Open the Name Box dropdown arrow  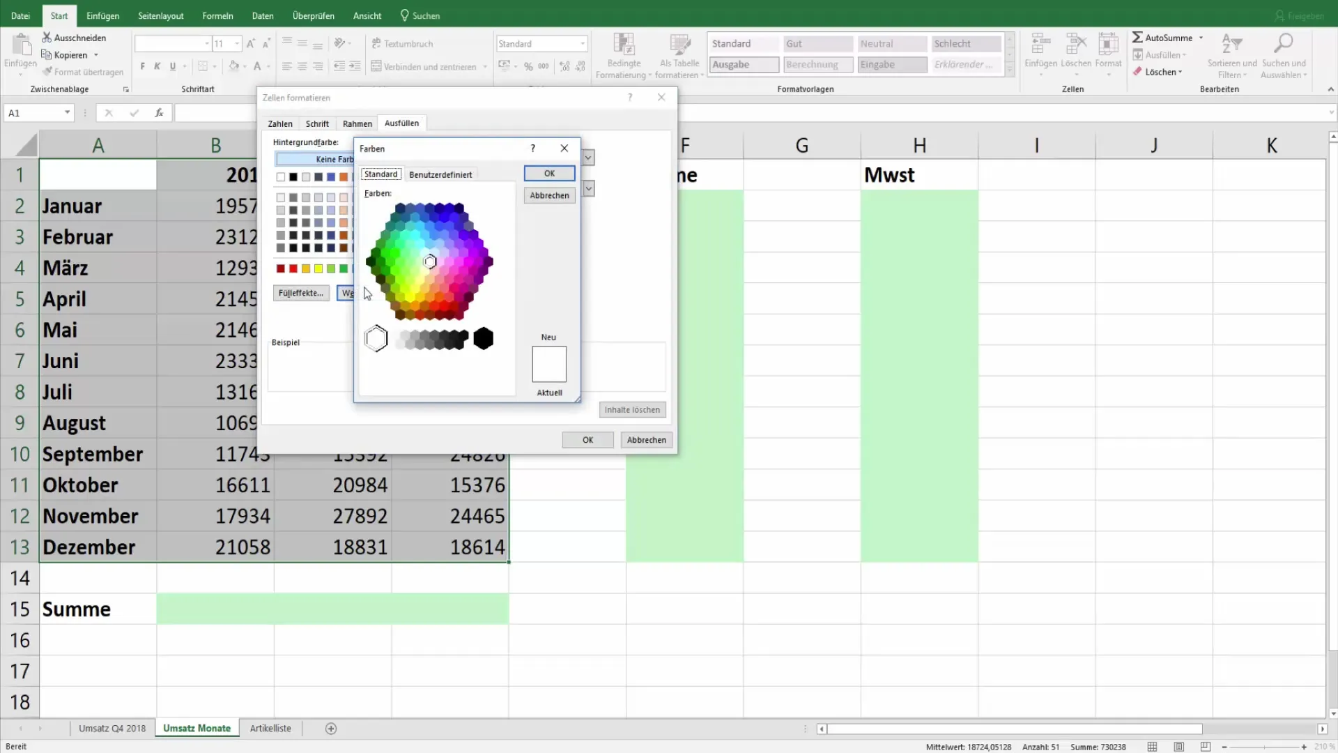pyautogui.click(x=67, y=112)
